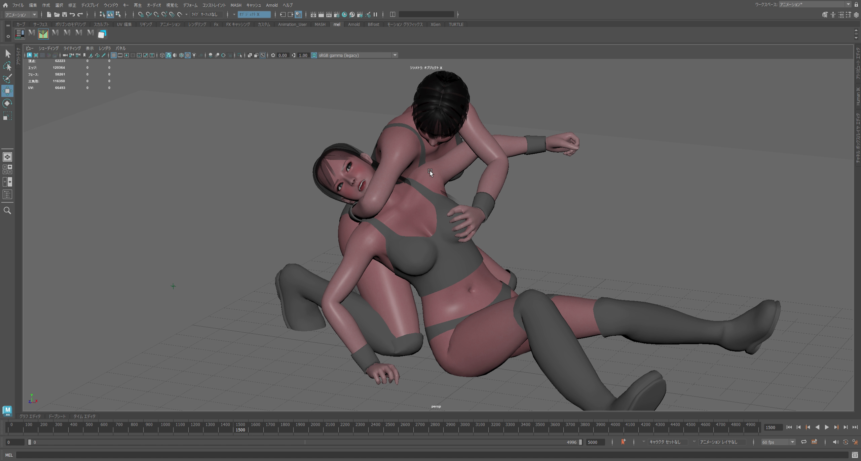Toggle timeline audio mute speaker
This screenshot has height=461, width=861.
[835, 442]
